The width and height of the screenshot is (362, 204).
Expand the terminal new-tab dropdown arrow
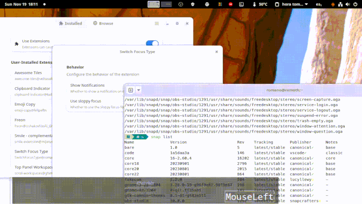138,90
